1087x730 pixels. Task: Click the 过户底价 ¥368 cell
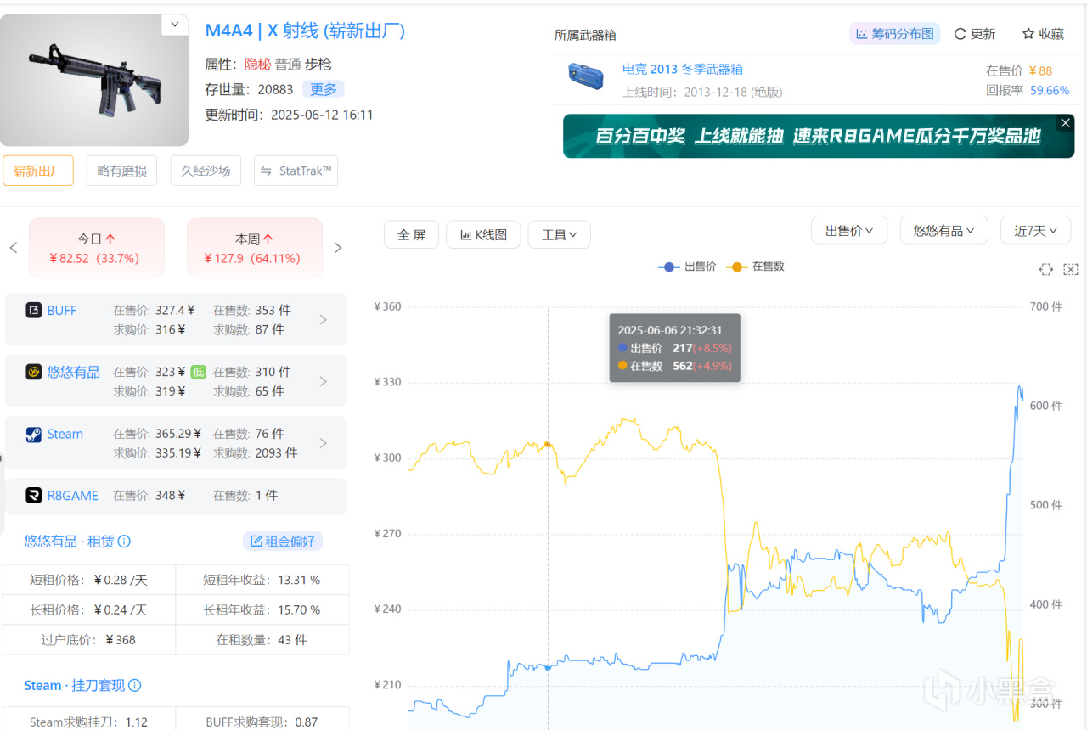pyautogui.click(x=88, y=640)
